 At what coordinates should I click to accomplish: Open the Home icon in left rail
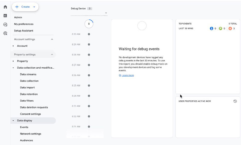[x=5, y=7]
